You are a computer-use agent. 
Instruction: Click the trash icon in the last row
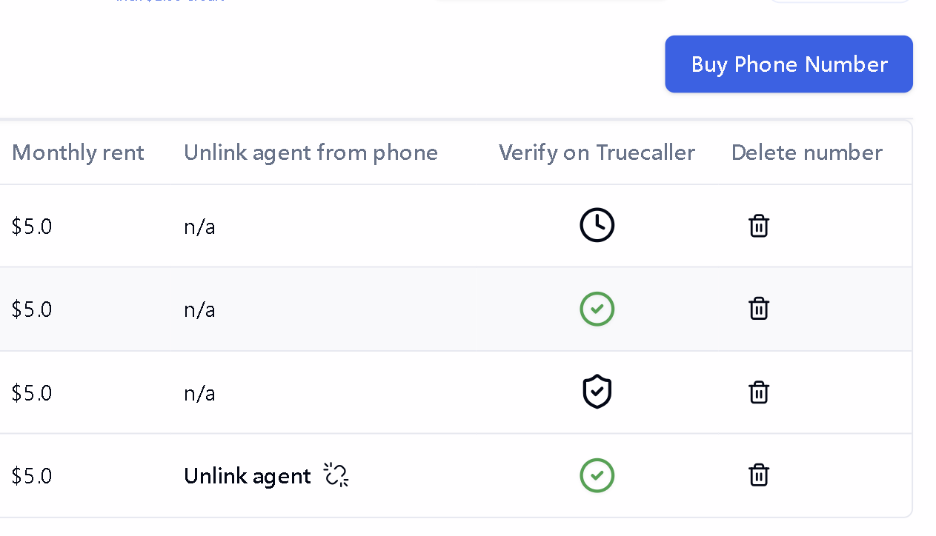pyautogui.click(x=759, y=475)
